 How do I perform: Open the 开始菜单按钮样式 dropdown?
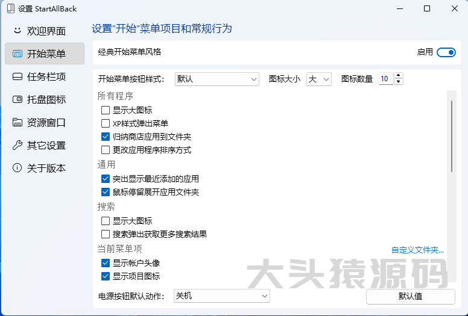(x=217, y=79)
